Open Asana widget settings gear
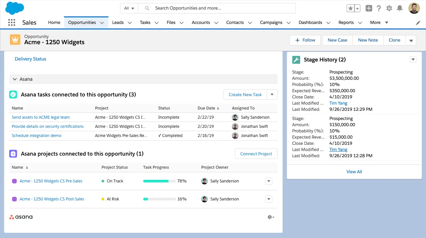This screenshot has width=426, height=238. point(269,217)
